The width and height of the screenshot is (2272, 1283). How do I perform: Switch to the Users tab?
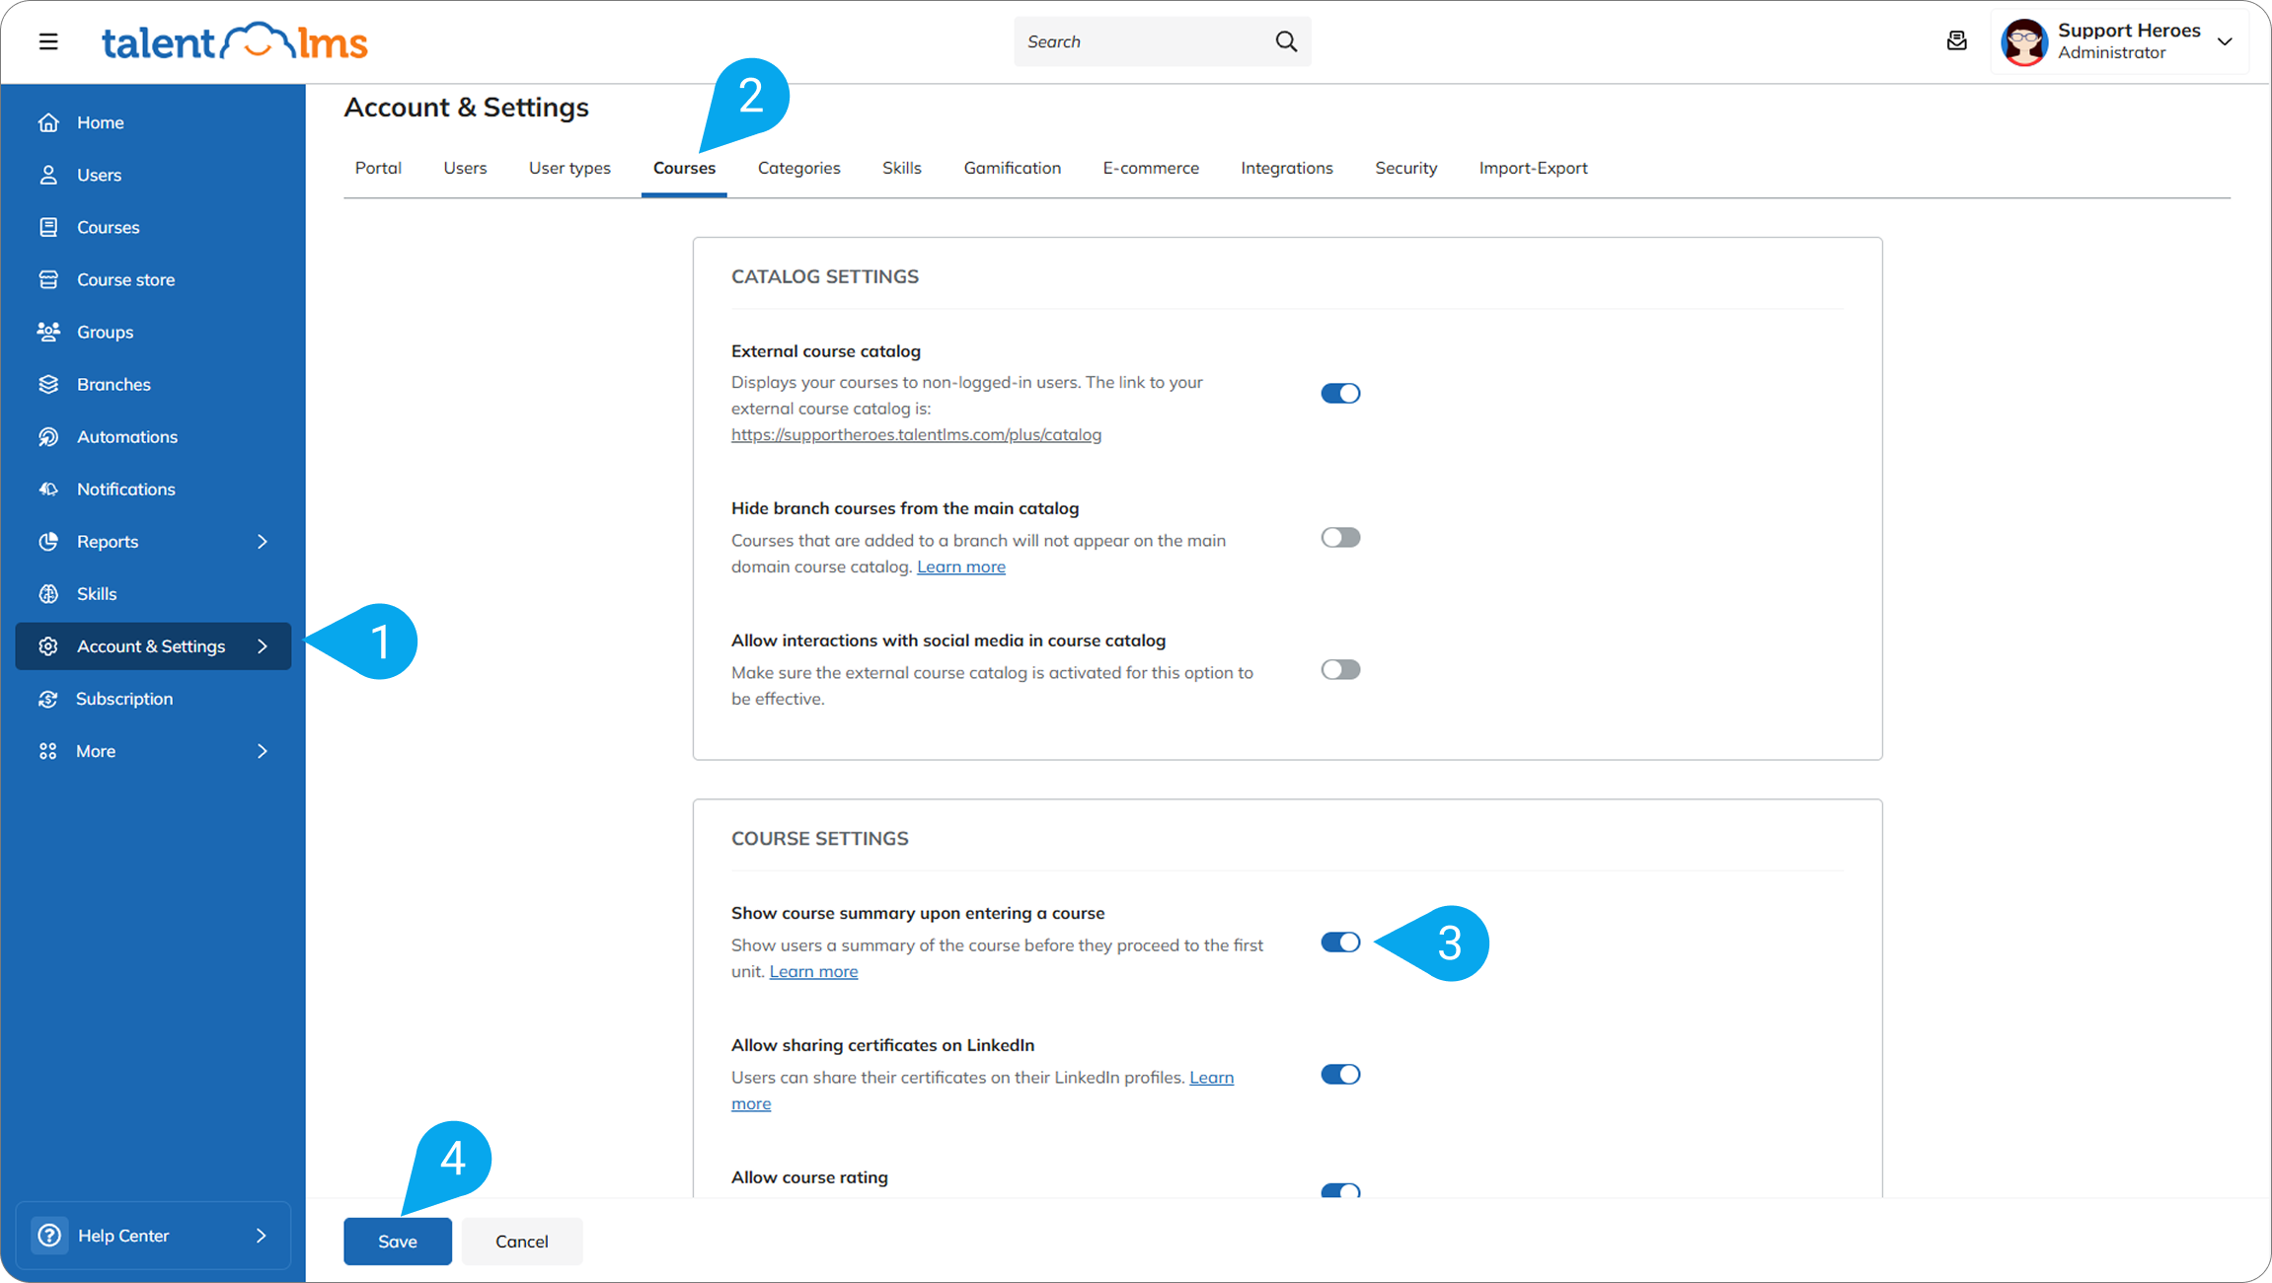point(465,168)
